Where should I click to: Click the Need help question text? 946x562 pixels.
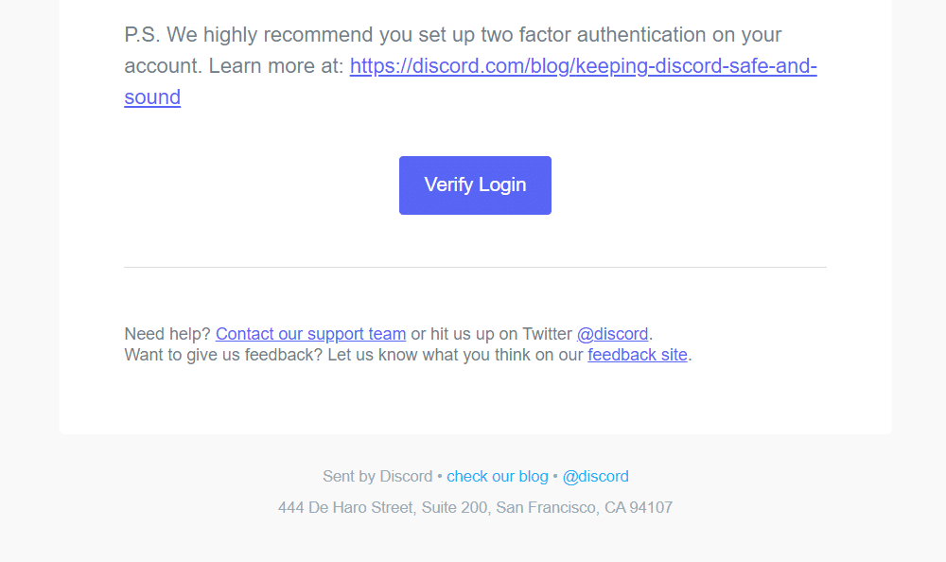[x=167, y=333]
